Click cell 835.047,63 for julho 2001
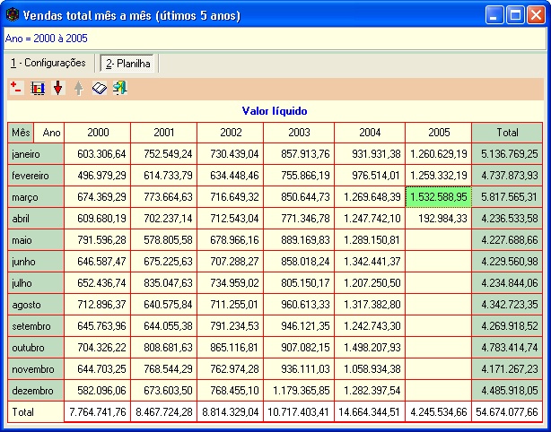The height and width of the screenshot is (432, 551). tap(164, 283)
